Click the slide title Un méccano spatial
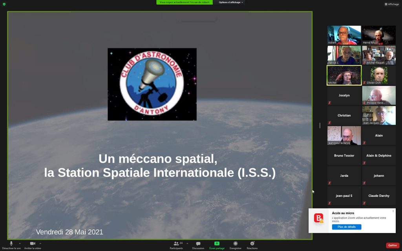Image resolution: width=402 pixels, height=251 pixels. click(158, 159)
